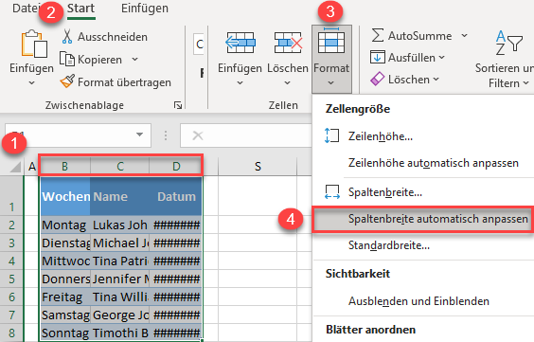The image size is (534, 342).
Task: Click the Montag cell
Action: 65,225
